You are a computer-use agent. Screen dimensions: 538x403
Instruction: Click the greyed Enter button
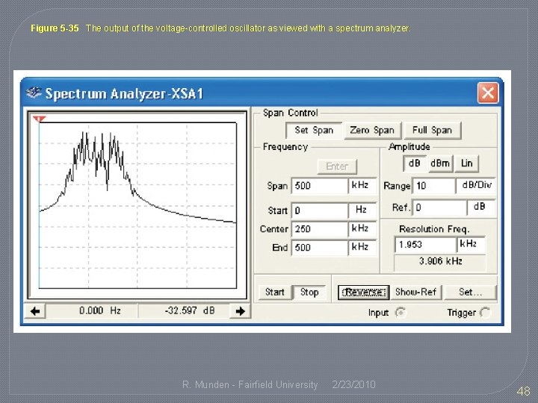pyautogui.click(x=337, y=166)
